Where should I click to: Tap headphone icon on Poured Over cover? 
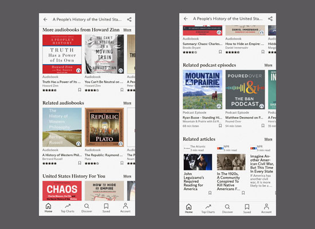pyautogui.click(x=262, y=106)
